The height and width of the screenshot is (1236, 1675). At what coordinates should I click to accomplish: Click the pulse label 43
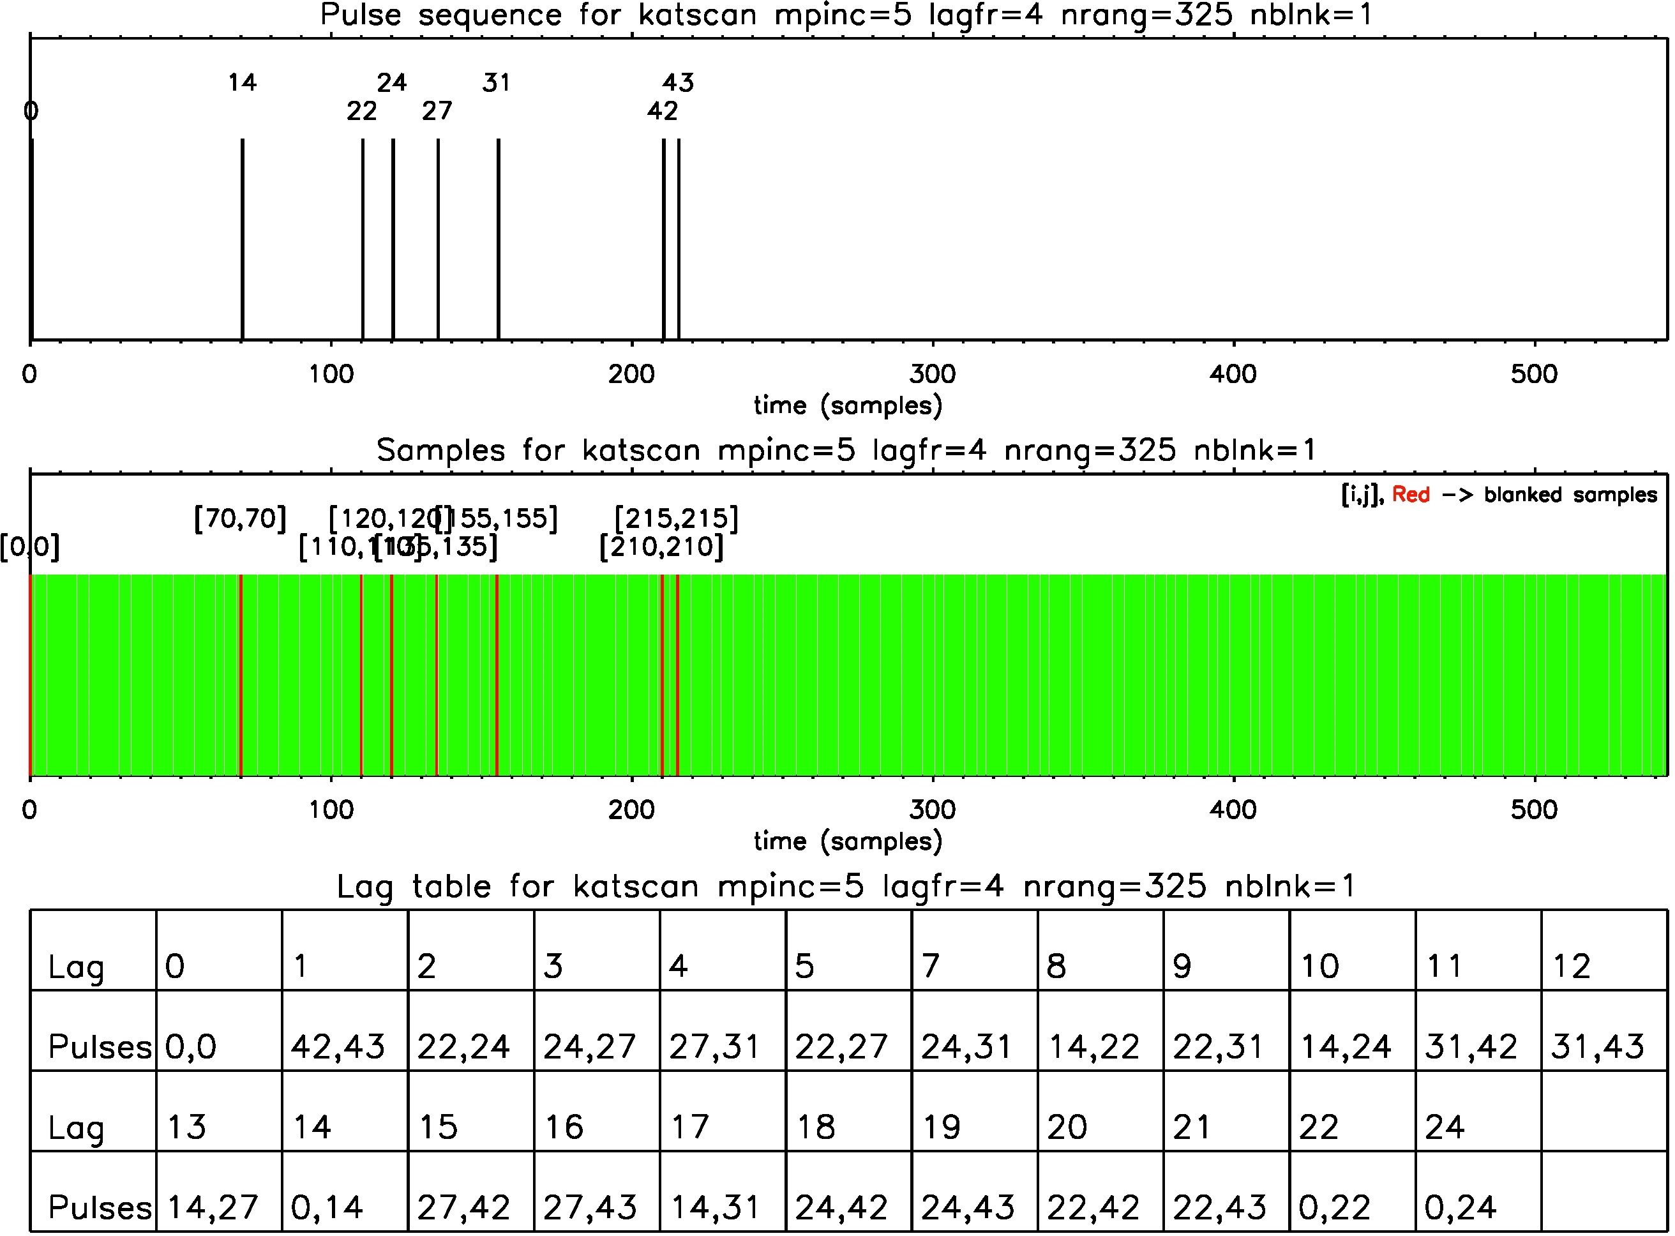[679, 82]
